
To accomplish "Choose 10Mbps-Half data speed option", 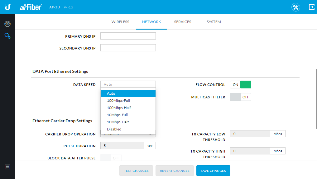I will (x=118, y=122).
